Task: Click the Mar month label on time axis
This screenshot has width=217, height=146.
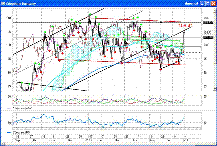Action: coord(117,140)
